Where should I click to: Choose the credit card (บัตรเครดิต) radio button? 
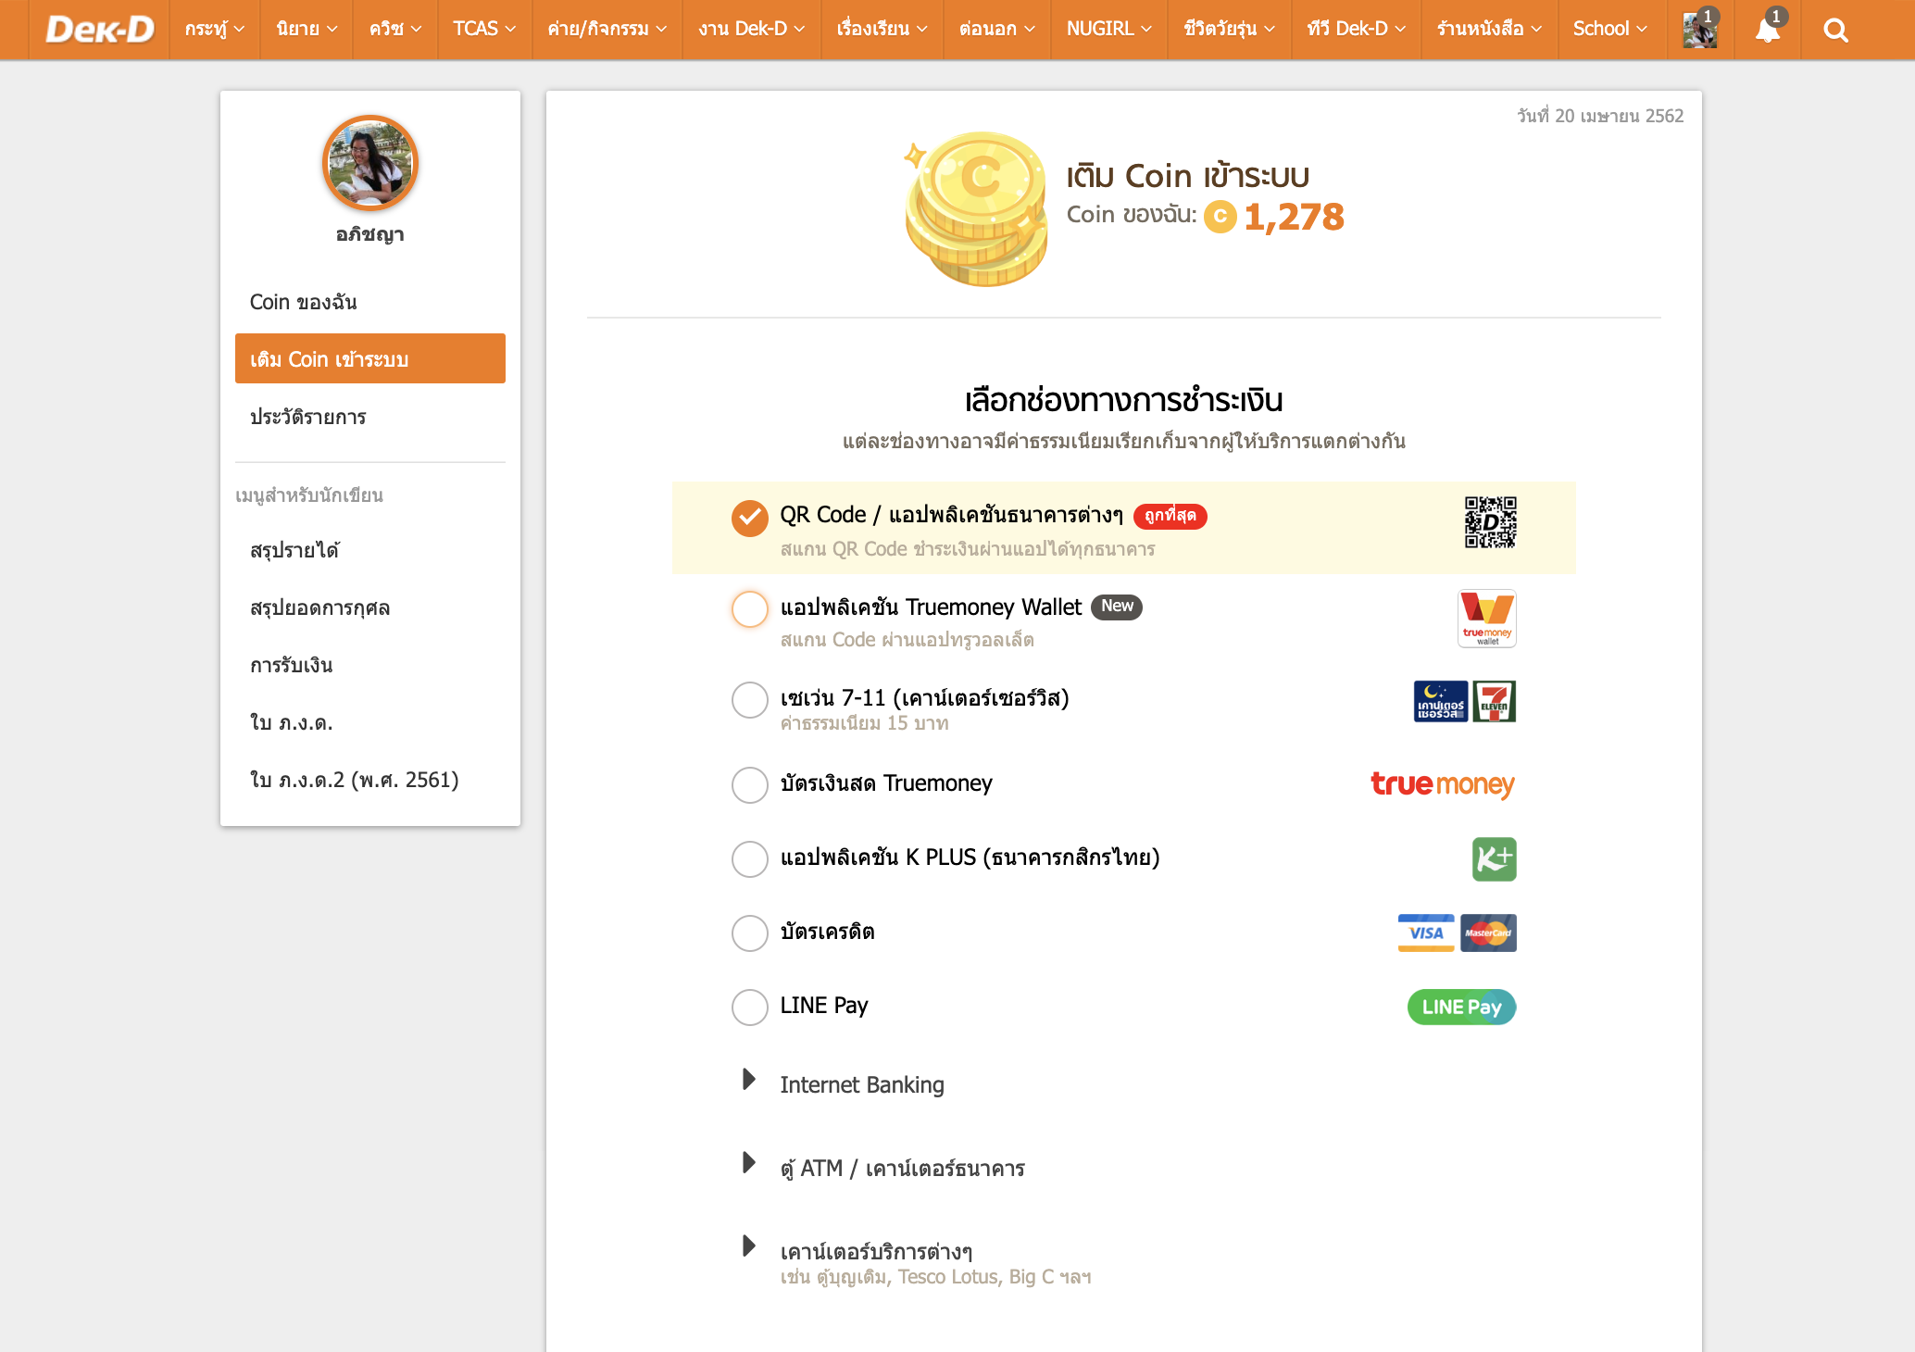pos(750,933)
